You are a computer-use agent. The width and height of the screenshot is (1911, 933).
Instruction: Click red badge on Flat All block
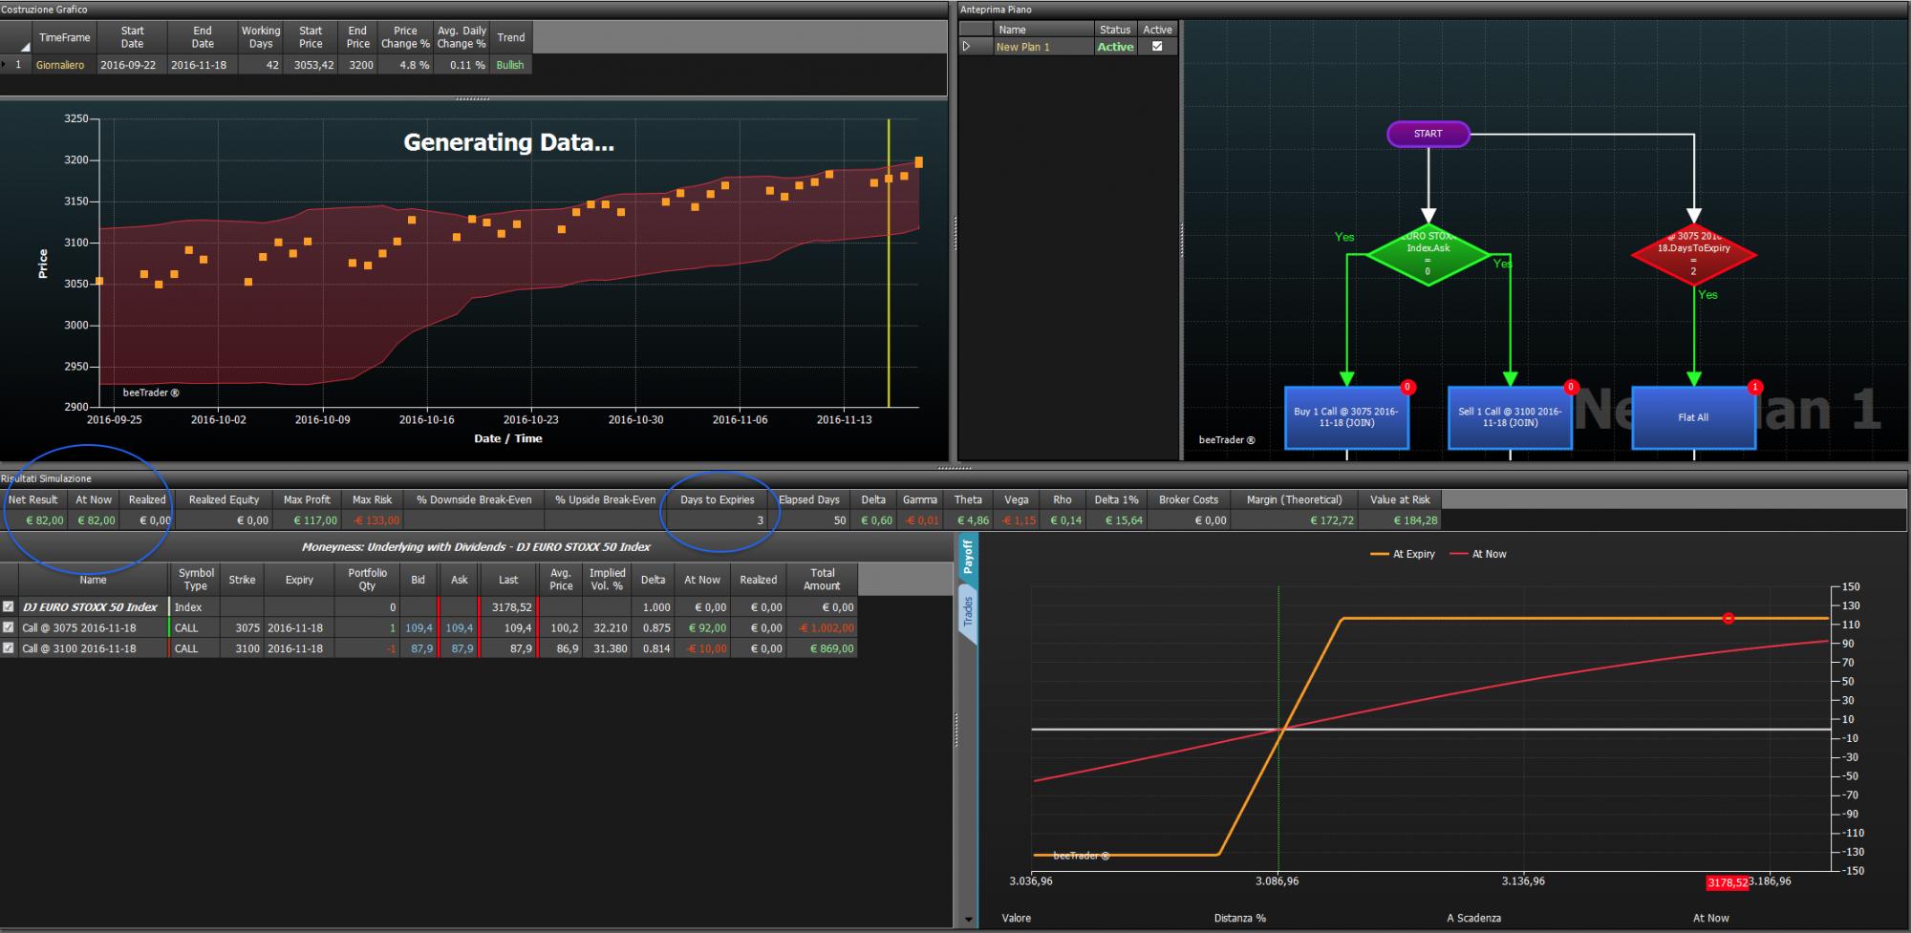1754,387
